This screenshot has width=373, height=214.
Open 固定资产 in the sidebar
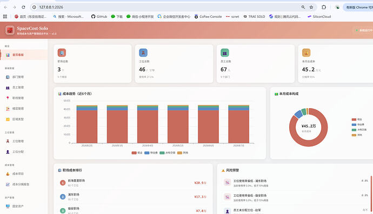point(24,206)
